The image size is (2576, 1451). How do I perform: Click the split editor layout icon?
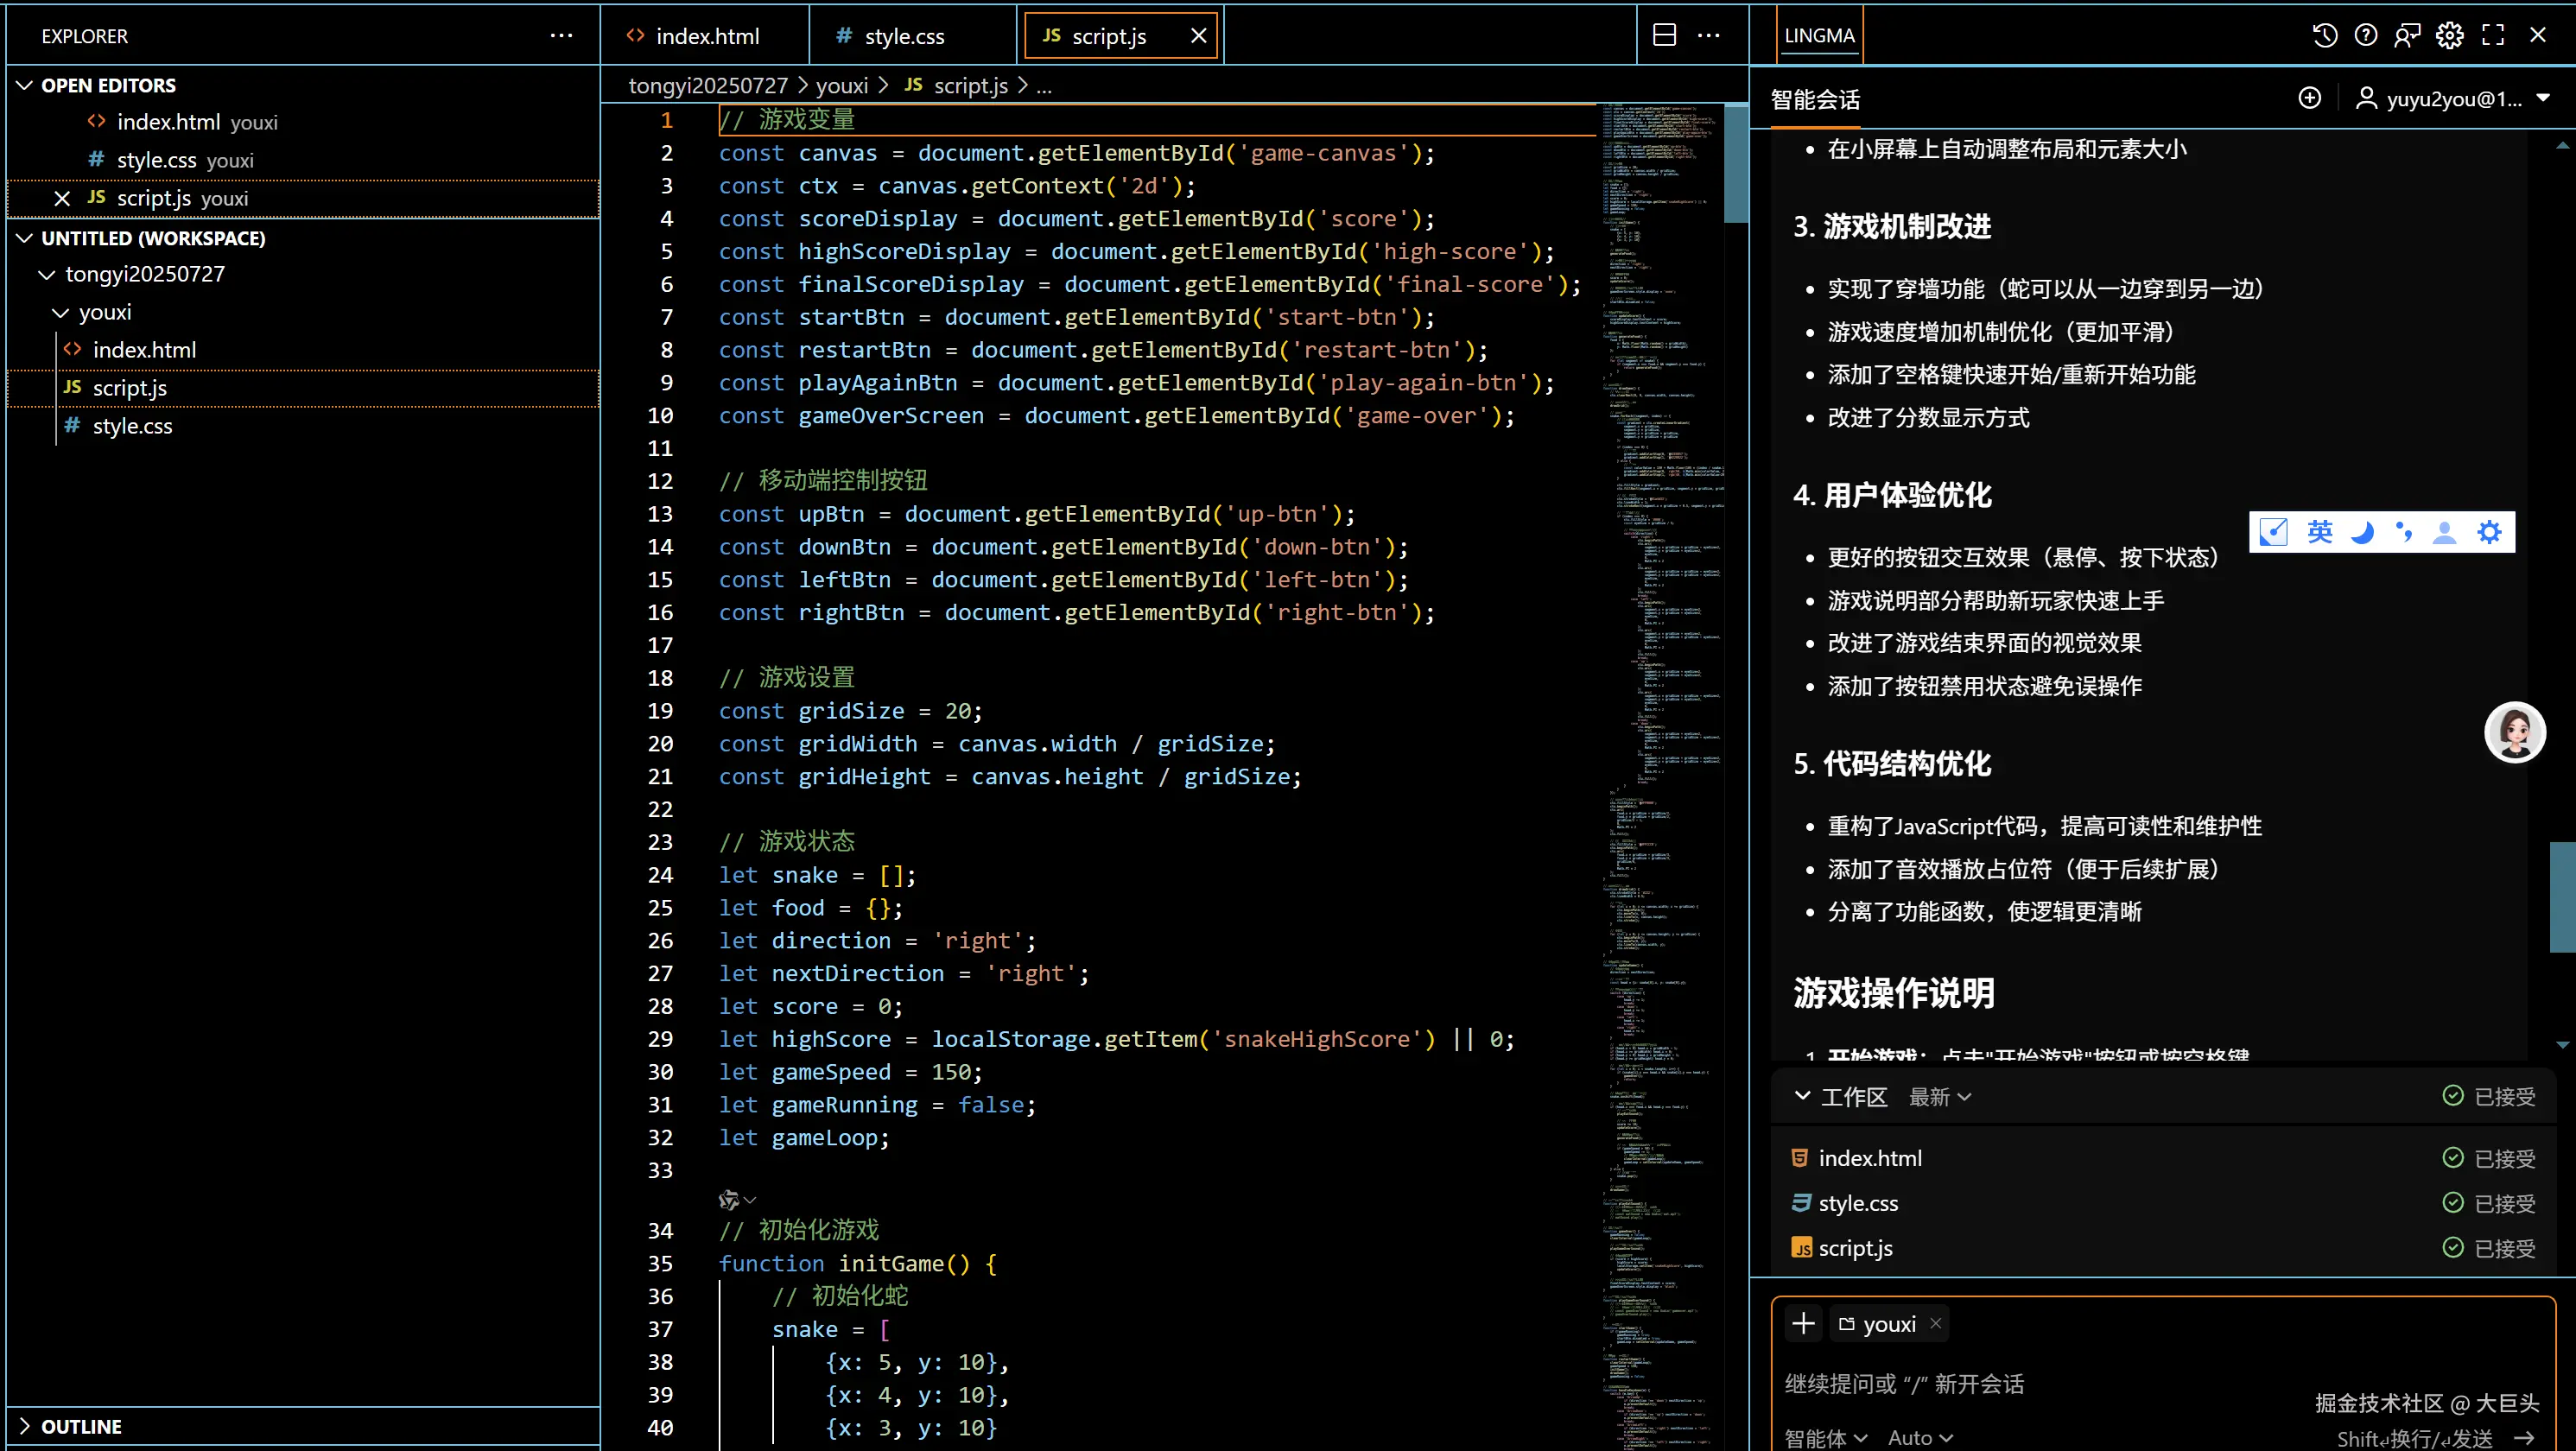tap(1664, 36)
